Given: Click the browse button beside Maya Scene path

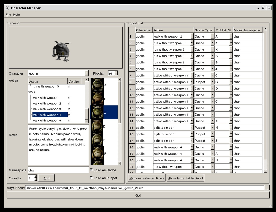Looking at the screenshot, I should point(267,188).
